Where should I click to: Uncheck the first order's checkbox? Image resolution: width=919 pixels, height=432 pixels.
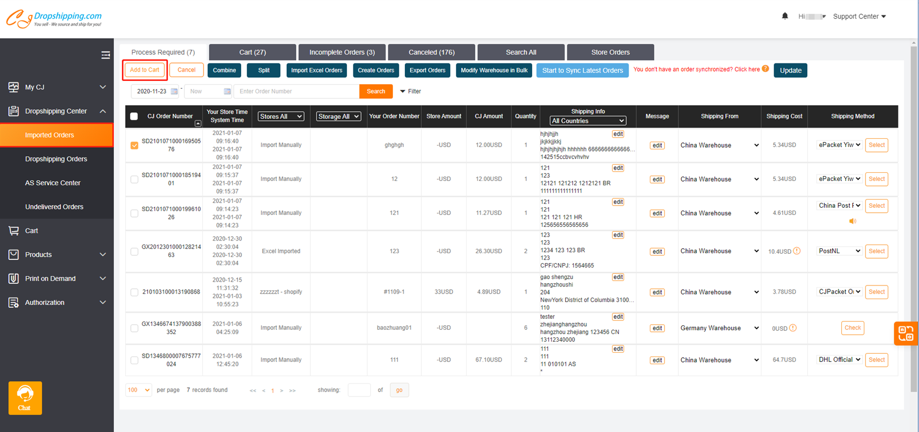[134, 145]
